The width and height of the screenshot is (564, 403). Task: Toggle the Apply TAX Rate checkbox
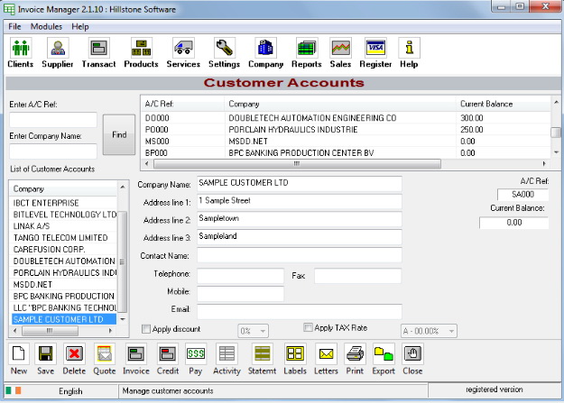[309, 329]
